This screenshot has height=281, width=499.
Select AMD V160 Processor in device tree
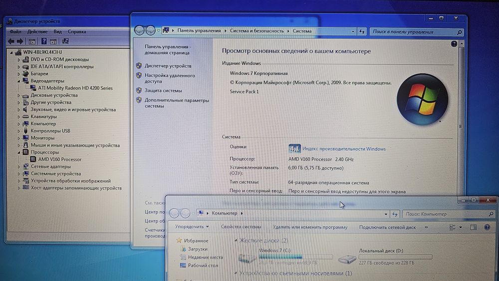pyautogui.click(x=60, y=159)
